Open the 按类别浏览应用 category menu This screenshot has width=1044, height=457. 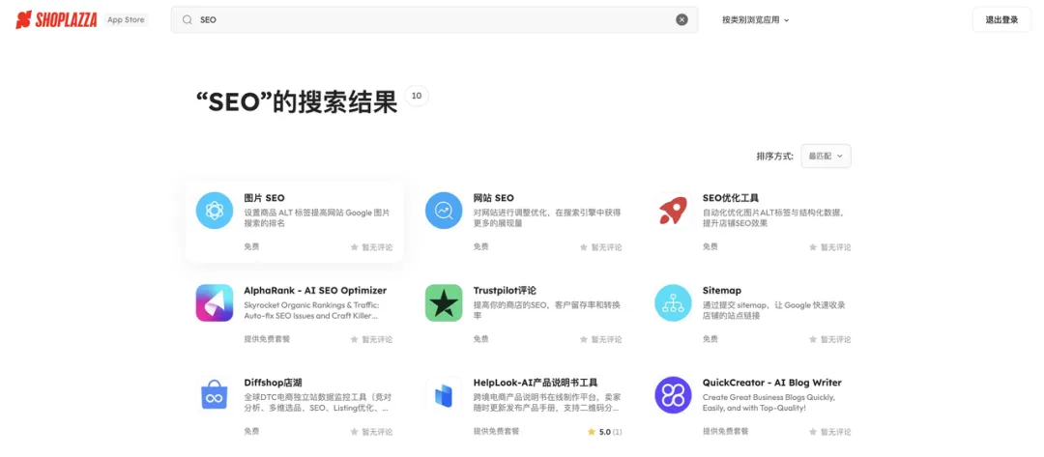[x=756, y=20]
